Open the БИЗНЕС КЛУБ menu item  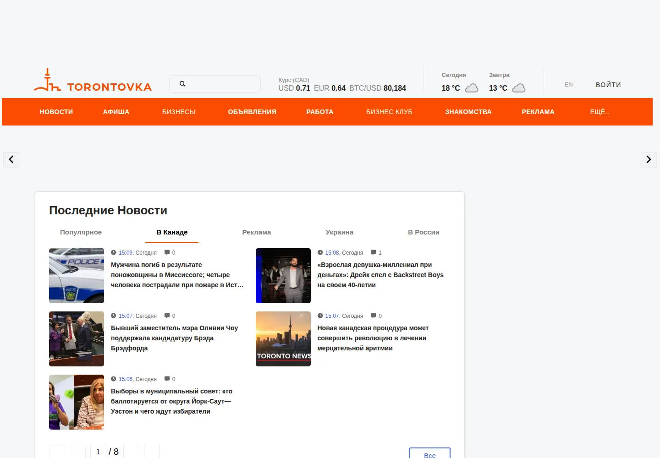point(389,112)
